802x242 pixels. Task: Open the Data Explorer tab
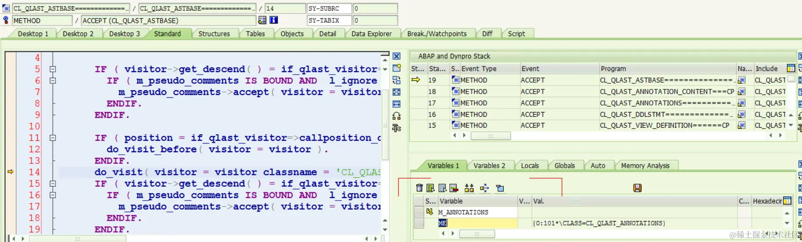pyautogui.click(x=371, y=34)
